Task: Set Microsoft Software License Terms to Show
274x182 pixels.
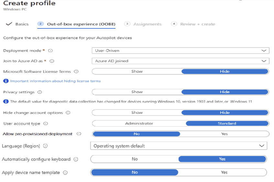Action: 137,71
